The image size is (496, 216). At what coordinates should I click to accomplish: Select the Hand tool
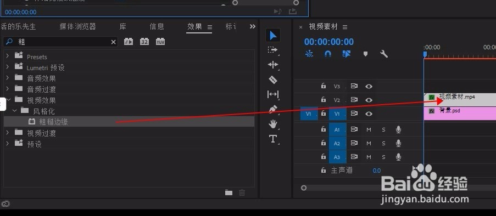[x=272, y=124]
